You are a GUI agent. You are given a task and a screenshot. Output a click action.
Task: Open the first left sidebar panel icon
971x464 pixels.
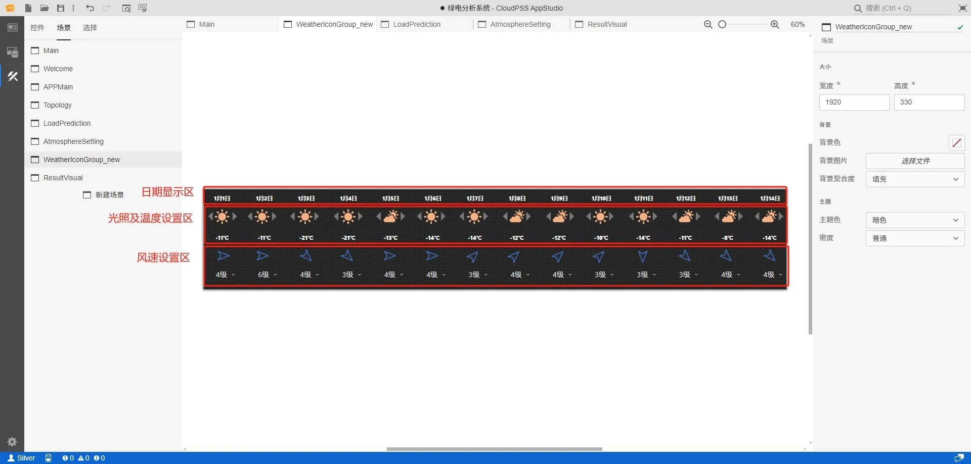13,28
